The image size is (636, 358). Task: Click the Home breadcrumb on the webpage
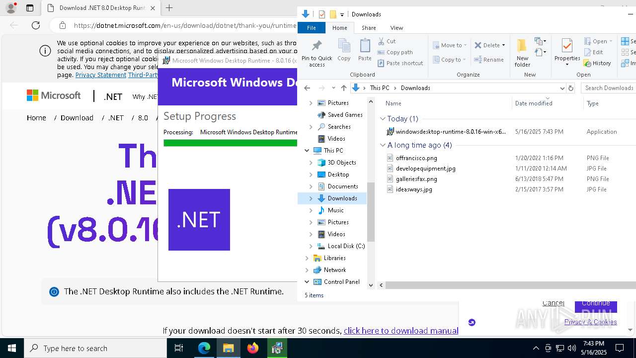click(x=36, y=118)
